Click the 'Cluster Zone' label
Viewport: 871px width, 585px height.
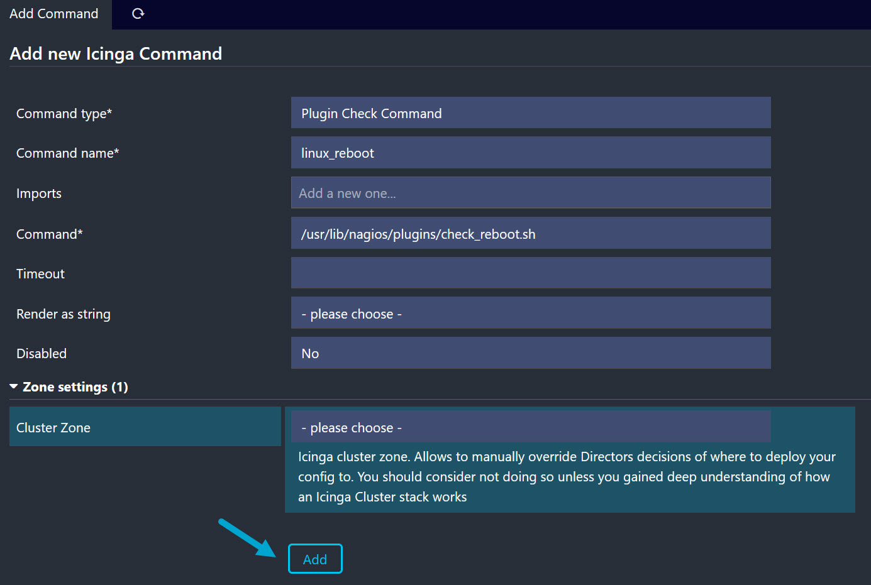pos(53,428)
